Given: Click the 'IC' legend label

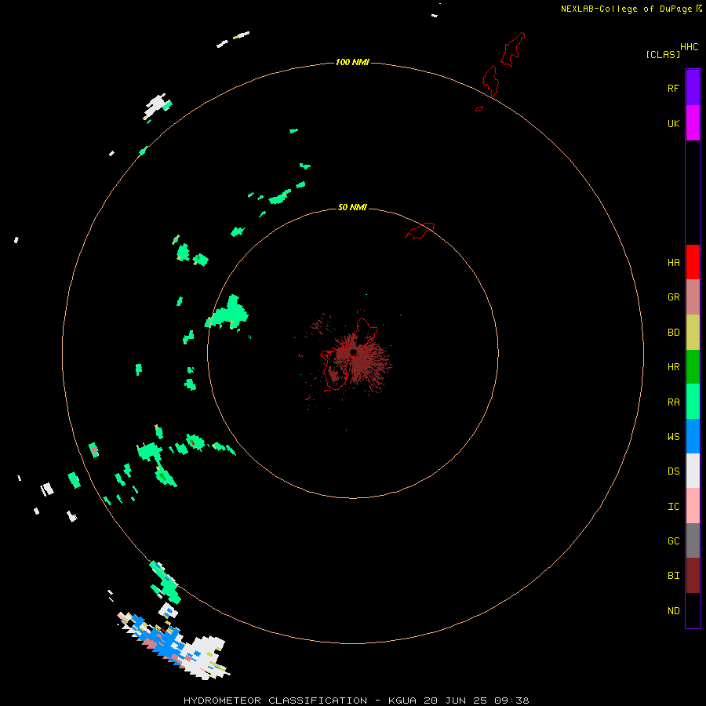Looking at the screenshot, I should [x=673, y=507].
